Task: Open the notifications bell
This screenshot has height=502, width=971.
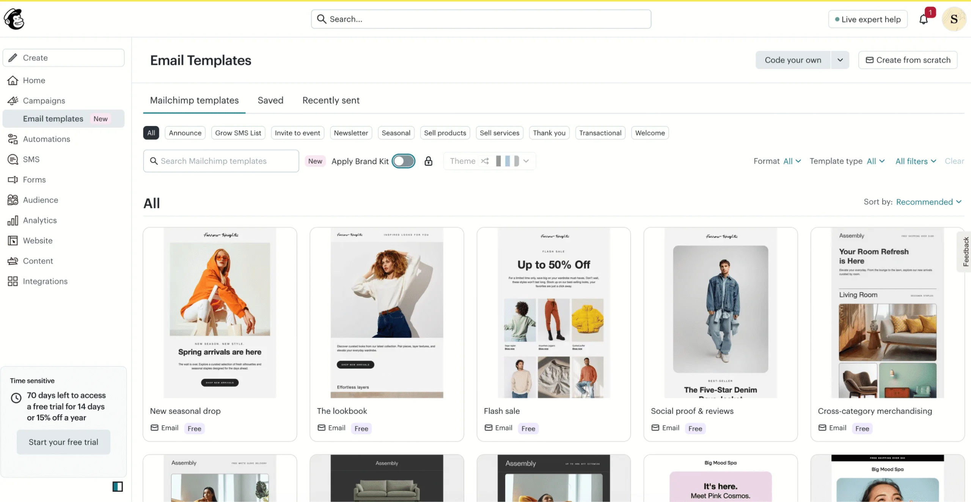Action: (x=924, y=19)
